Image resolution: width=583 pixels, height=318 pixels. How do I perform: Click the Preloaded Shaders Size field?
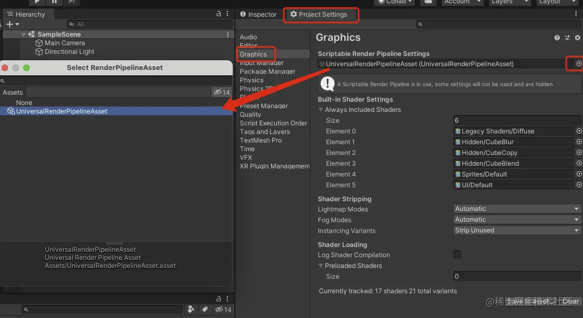pos(517,277)
